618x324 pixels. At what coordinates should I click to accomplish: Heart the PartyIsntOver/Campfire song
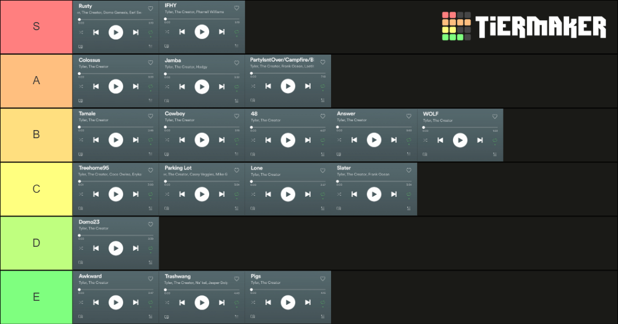pos(323,62)
